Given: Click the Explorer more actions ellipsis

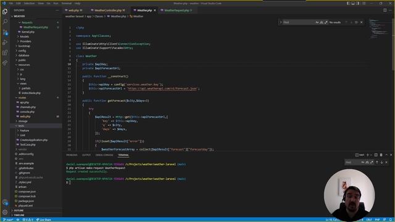Looking at the screenshot, I should point(57,10).
